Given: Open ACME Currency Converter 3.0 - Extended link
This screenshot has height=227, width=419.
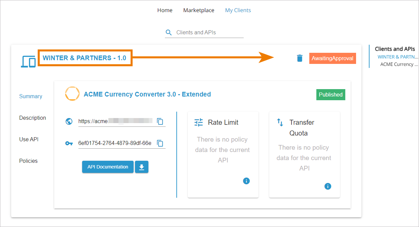Looking at the screenshot, I should click(147, 94).
